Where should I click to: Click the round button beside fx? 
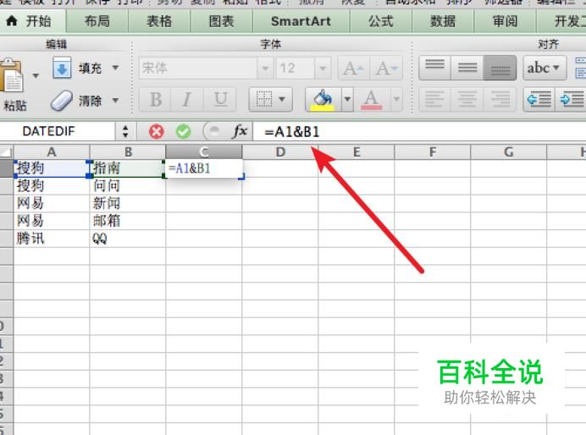coord(213,131)
